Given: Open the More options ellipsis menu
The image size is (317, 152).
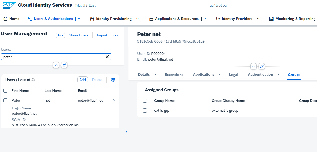Looking at the screenshot, I should point(115,35).
